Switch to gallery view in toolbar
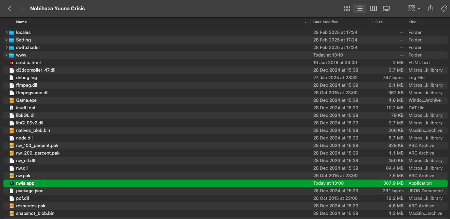Viewport: 450px width, 219px height. [x=387, y=9]
